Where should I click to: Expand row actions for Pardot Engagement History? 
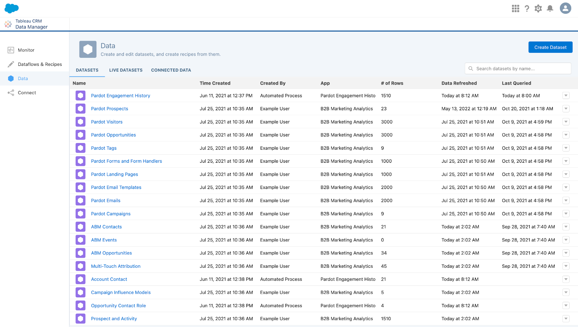point(566,96)
